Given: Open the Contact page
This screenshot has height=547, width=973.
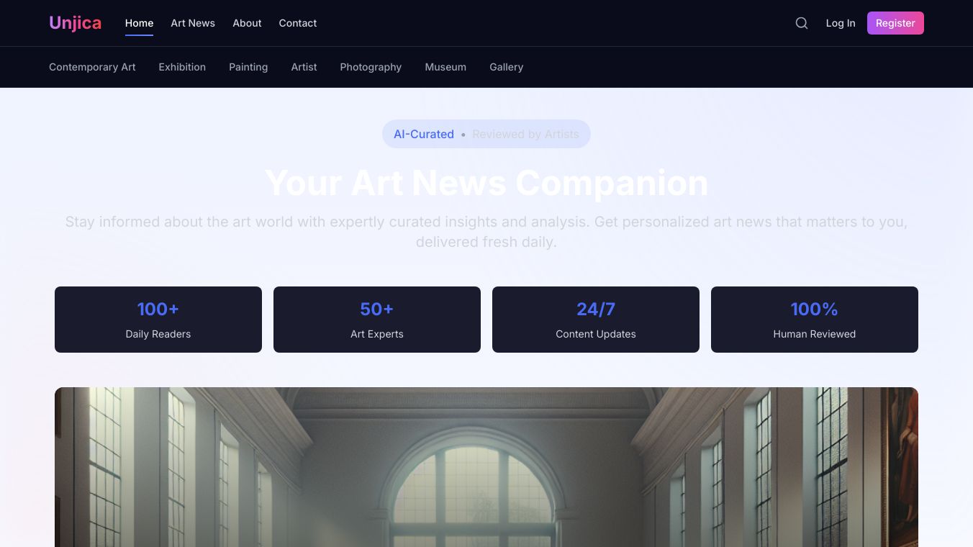Looking at the screenshot, I should coord(298,23).
